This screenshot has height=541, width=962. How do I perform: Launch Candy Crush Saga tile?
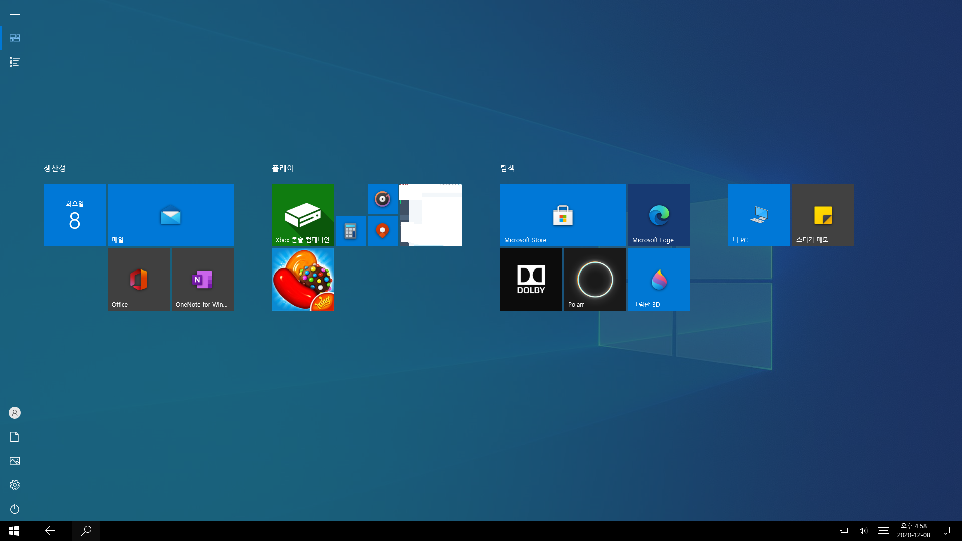(302, 280)
